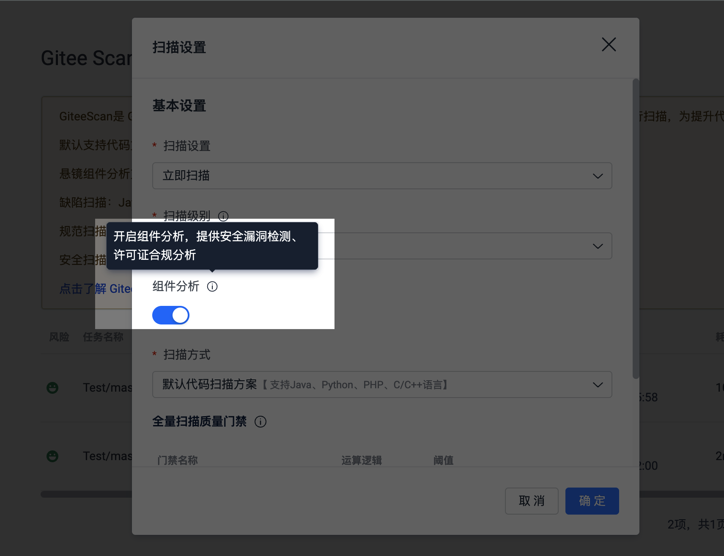Click the 门禁名称 column header
This screenshot has height=556, width=724.
[x=178, y=460]
